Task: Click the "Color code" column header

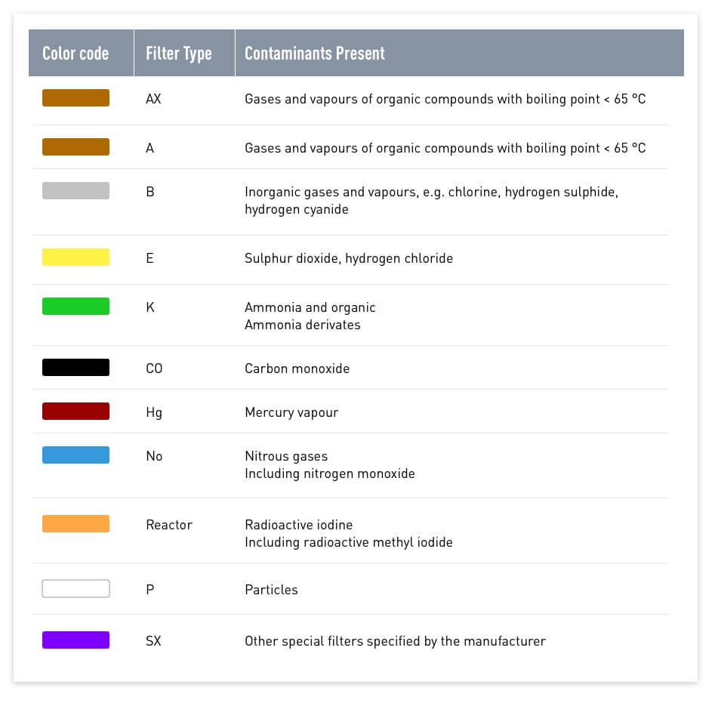Action: pyautogui.click(x=76, y=54)
